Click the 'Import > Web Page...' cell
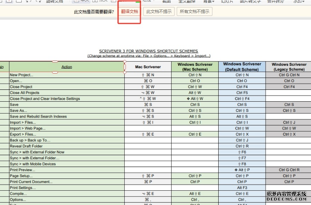 (67, 129)
